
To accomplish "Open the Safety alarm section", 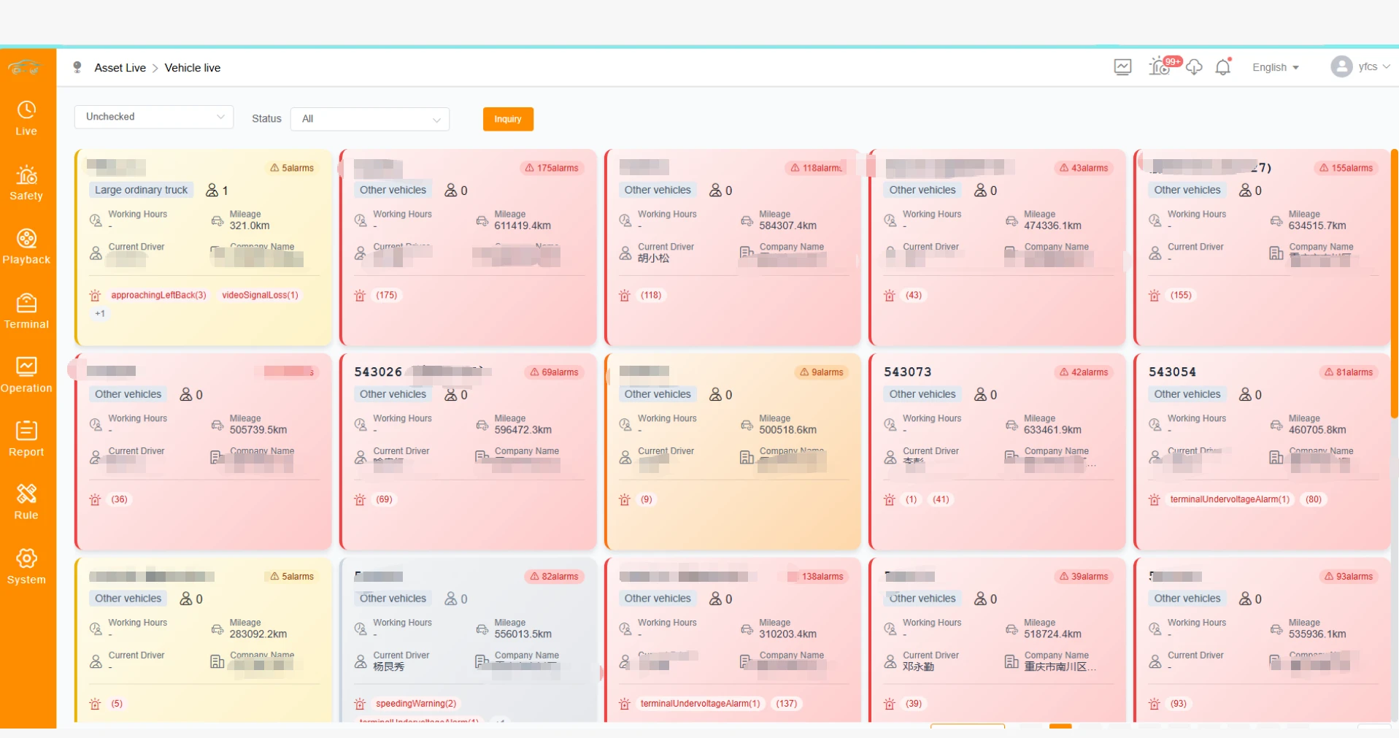I will coord(26,182).
